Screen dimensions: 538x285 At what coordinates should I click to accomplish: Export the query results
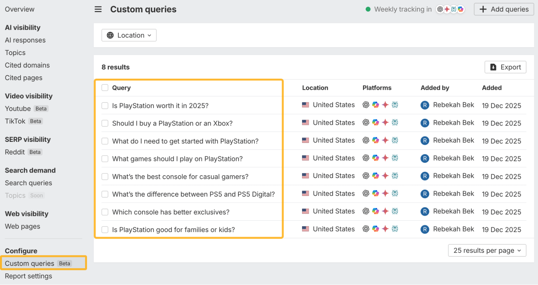[505, 67]
